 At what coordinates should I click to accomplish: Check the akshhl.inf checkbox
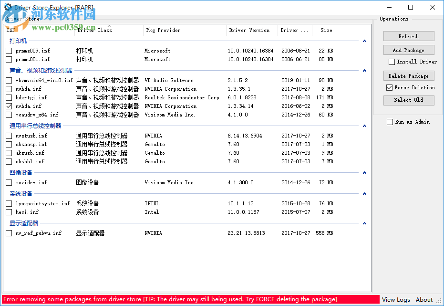(9, 161)
